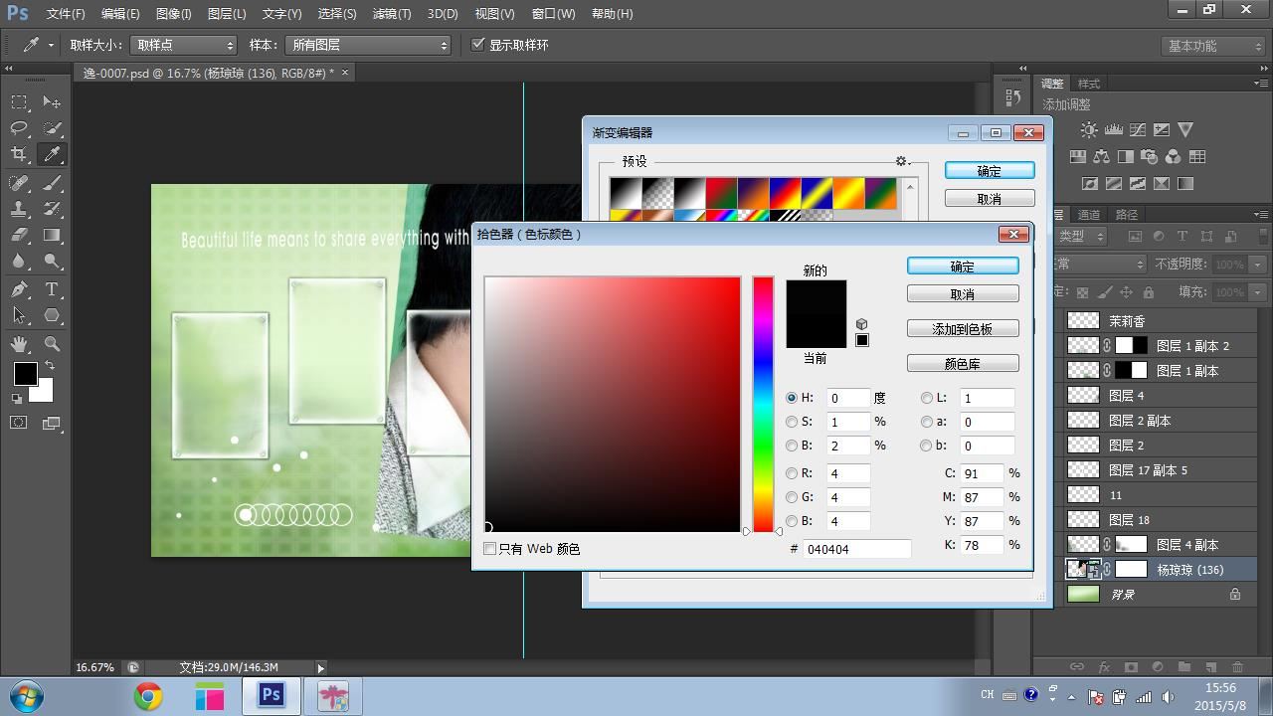The image size is (1273, 716).
Task: Select the Crop tool
Action: pyautogui.click(x=19, y=154)
